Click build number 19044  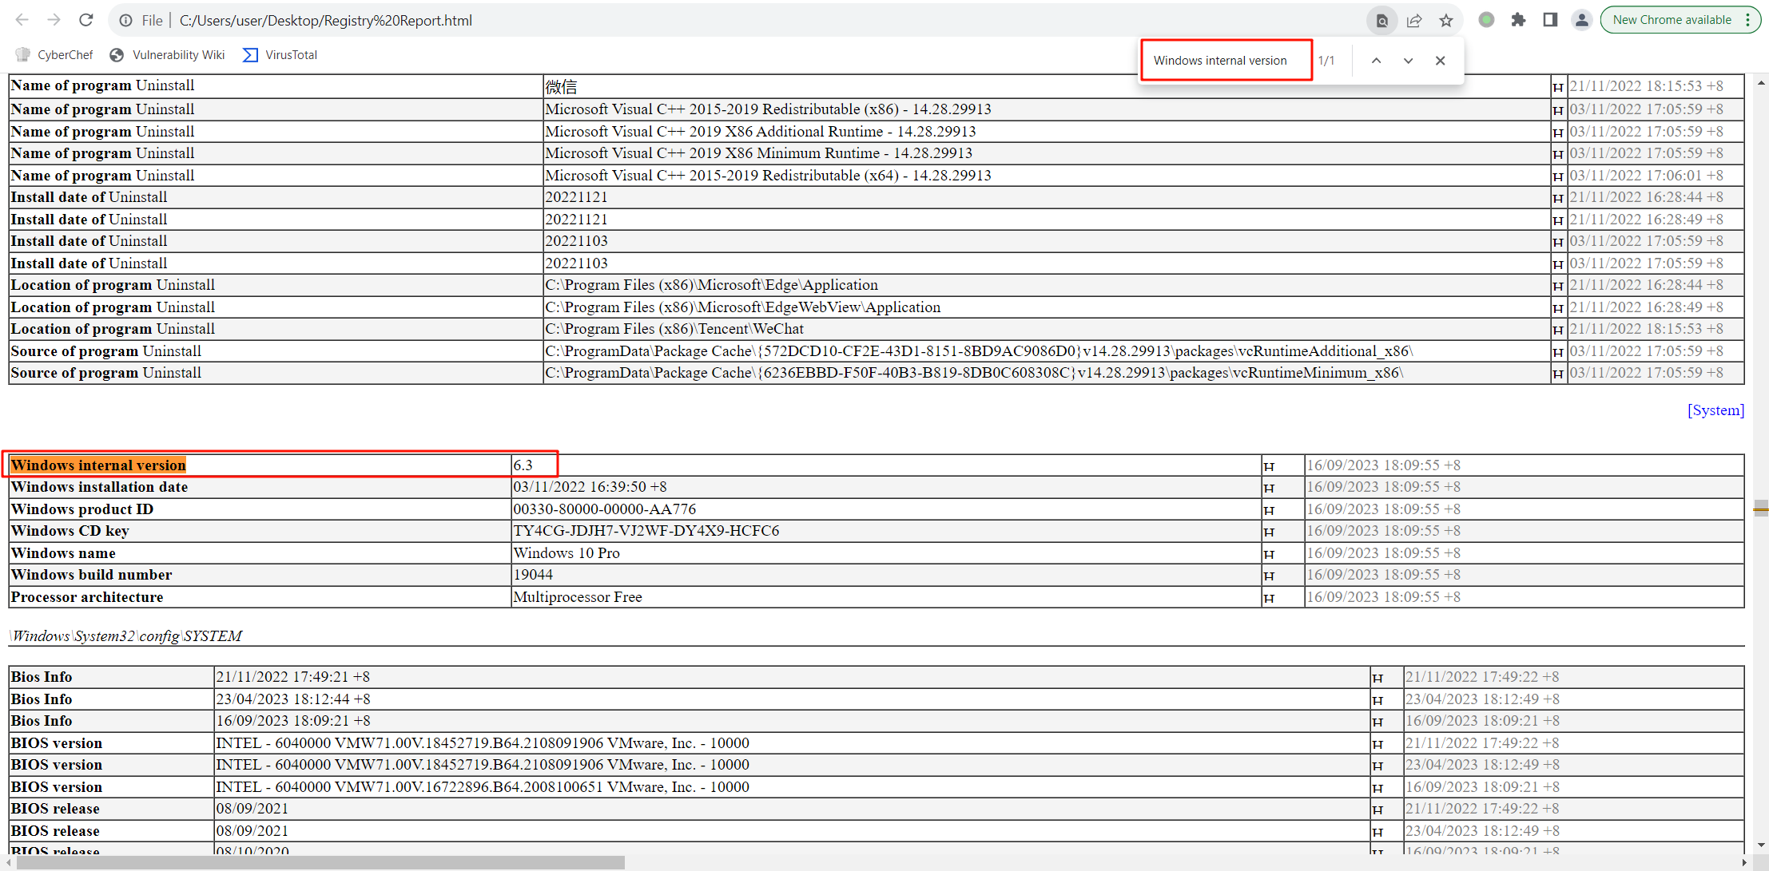click(533, 575)
